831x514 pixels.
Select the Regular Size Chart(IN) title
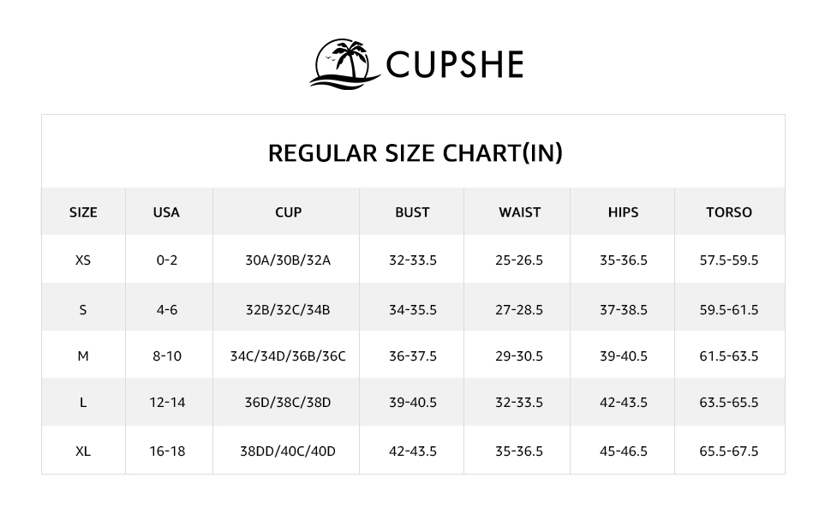(415, 153)
